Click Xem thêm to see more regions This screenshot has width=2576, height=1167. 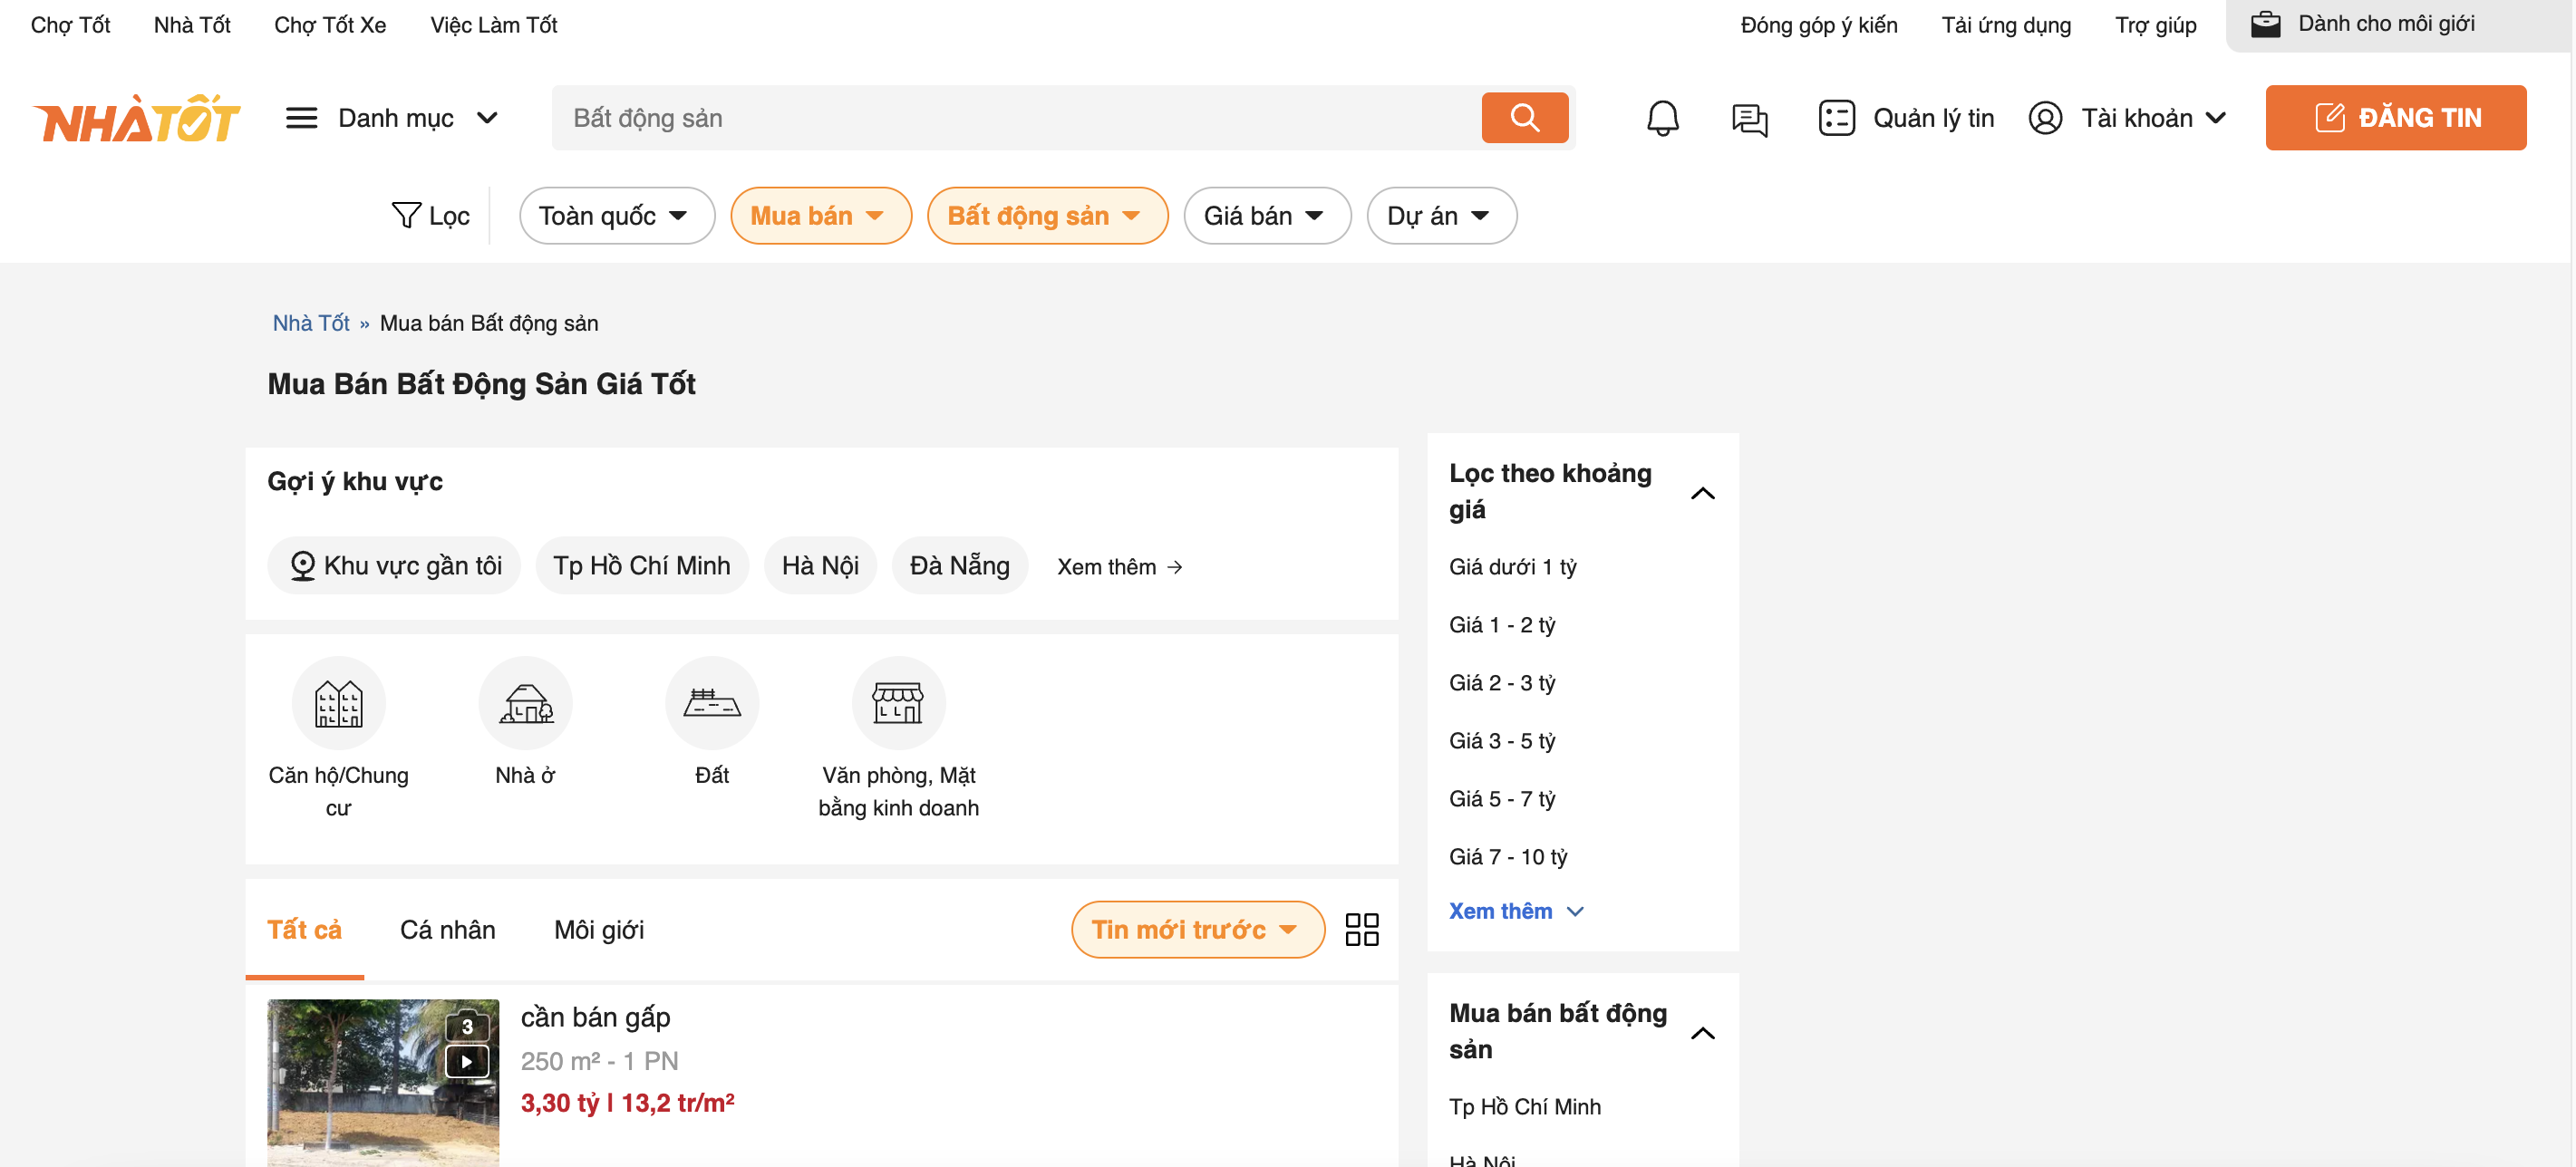1119,566
